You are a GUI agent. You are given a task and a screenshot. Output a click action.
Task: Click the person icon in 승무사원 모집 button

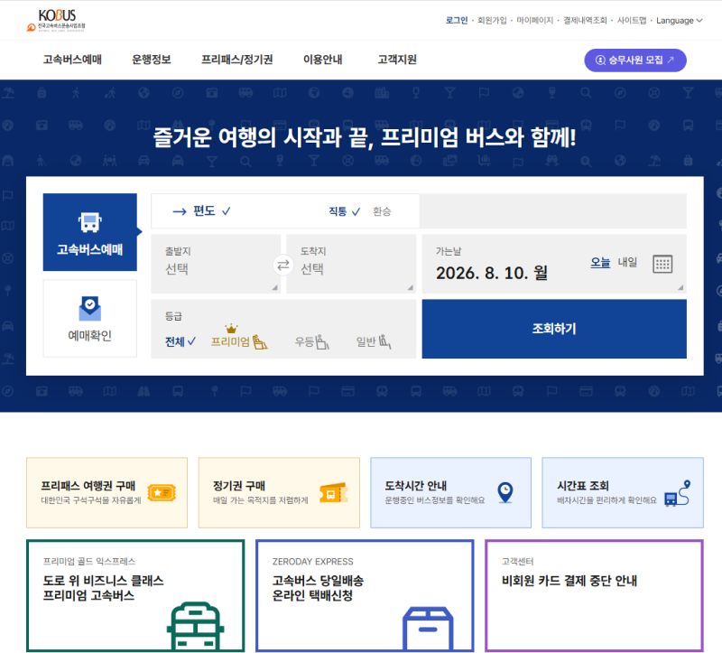[x=600, y=61]
